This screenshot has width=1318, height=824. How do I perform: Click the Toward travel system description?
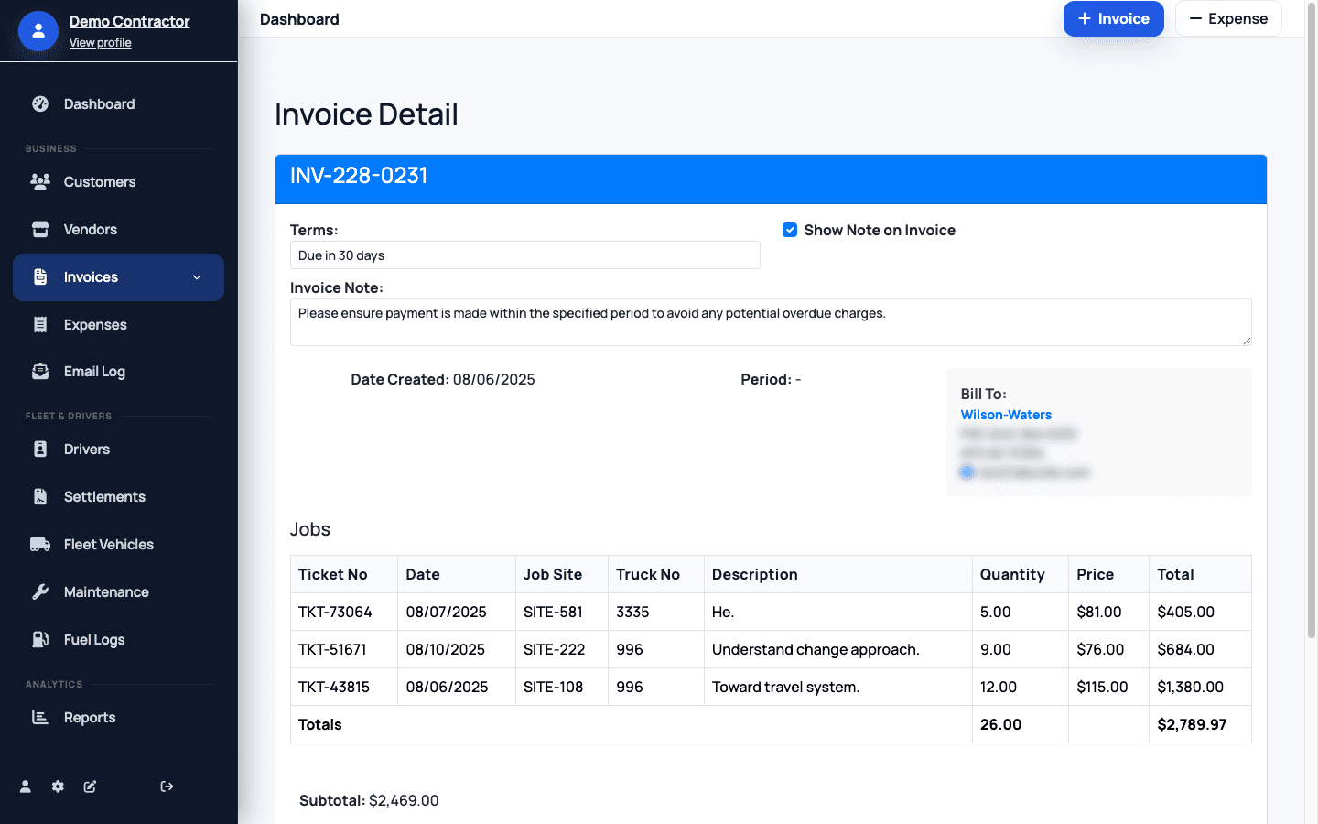point(785,687)
